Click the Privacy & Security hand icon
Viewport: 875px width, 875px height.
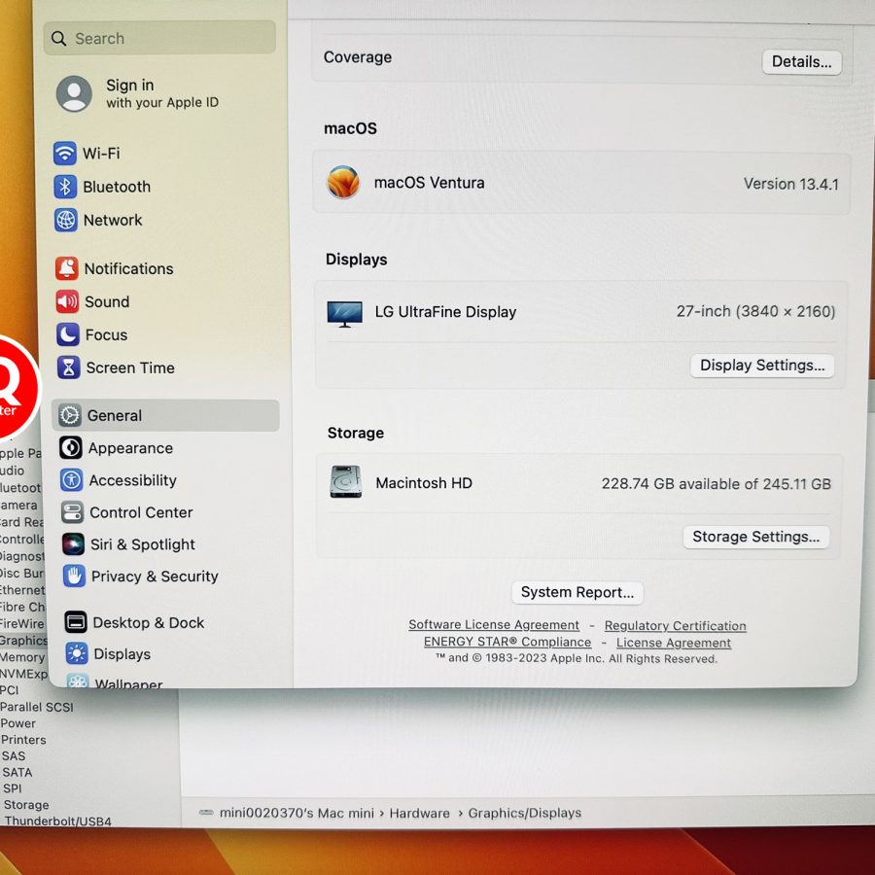pos(74,576)
